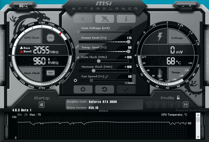
Task: Open the MSI jet icon button
Action: pos(105,19)
